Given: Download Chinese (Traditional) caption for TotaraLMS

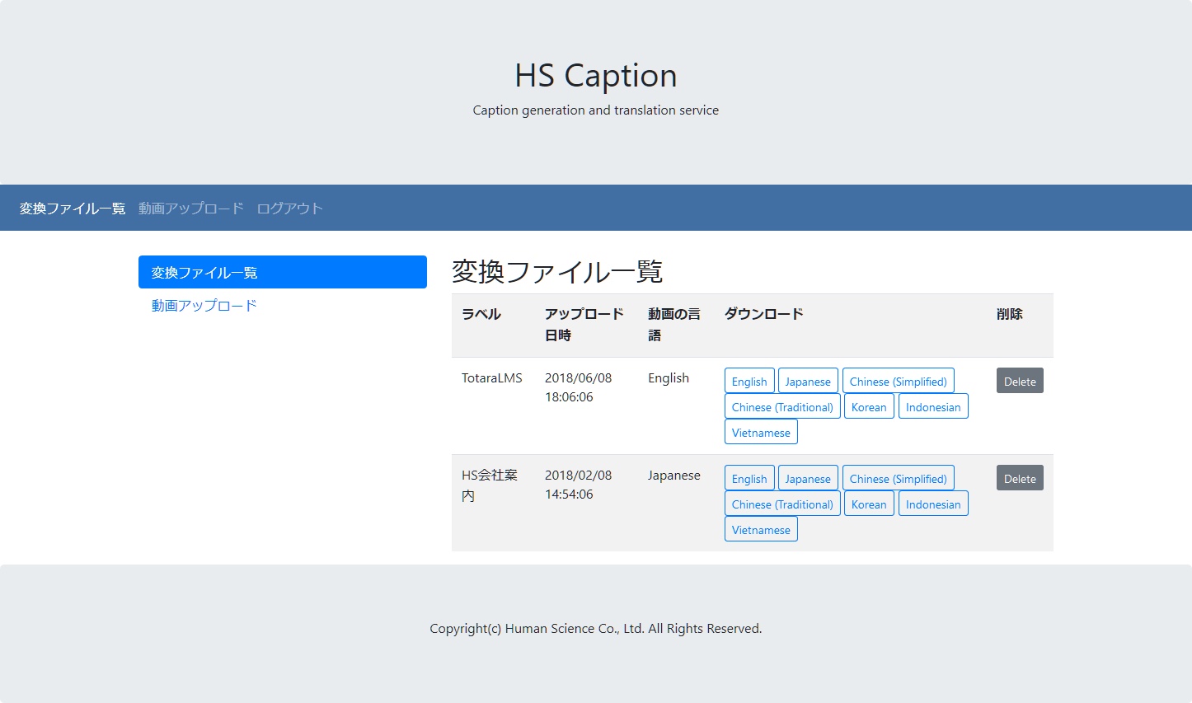Looking at the screenshot, I should click(782, 406).
